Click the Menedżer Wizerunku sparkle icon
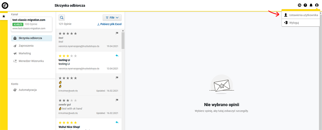 click(x=15, y=61)
